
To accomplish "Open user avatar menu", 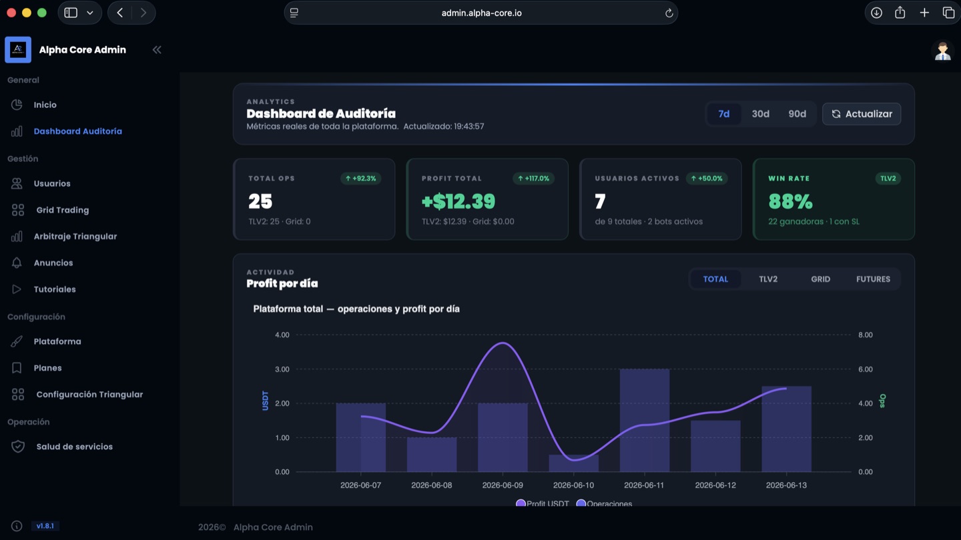I will 942,51.
